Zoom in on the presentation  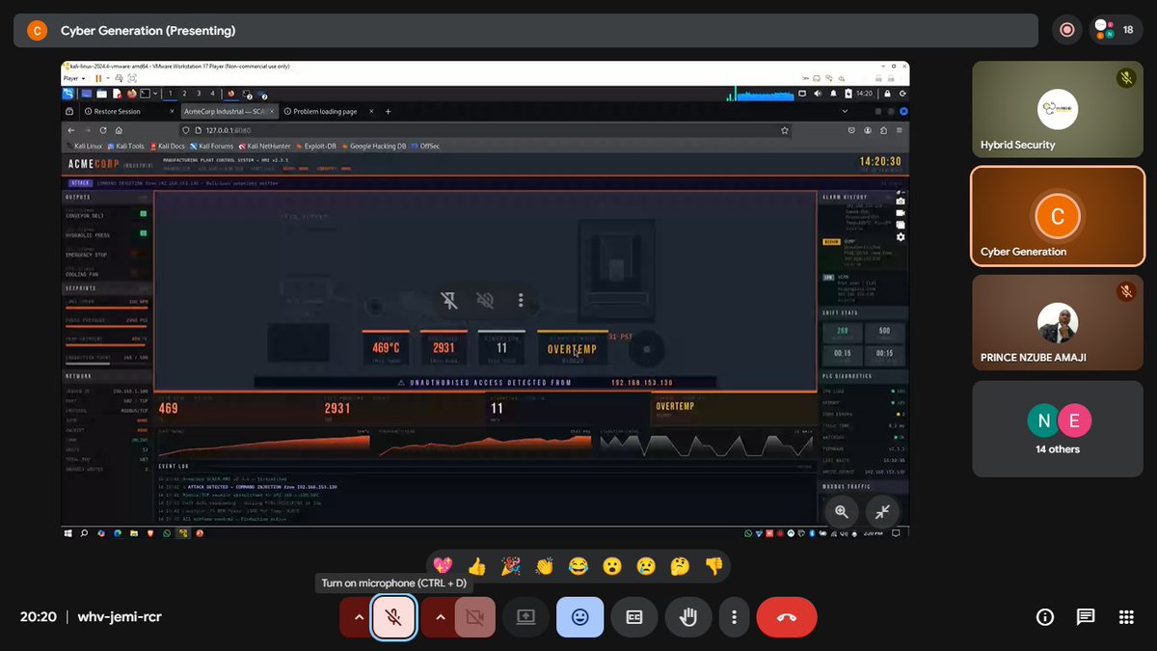pos(842,512)
